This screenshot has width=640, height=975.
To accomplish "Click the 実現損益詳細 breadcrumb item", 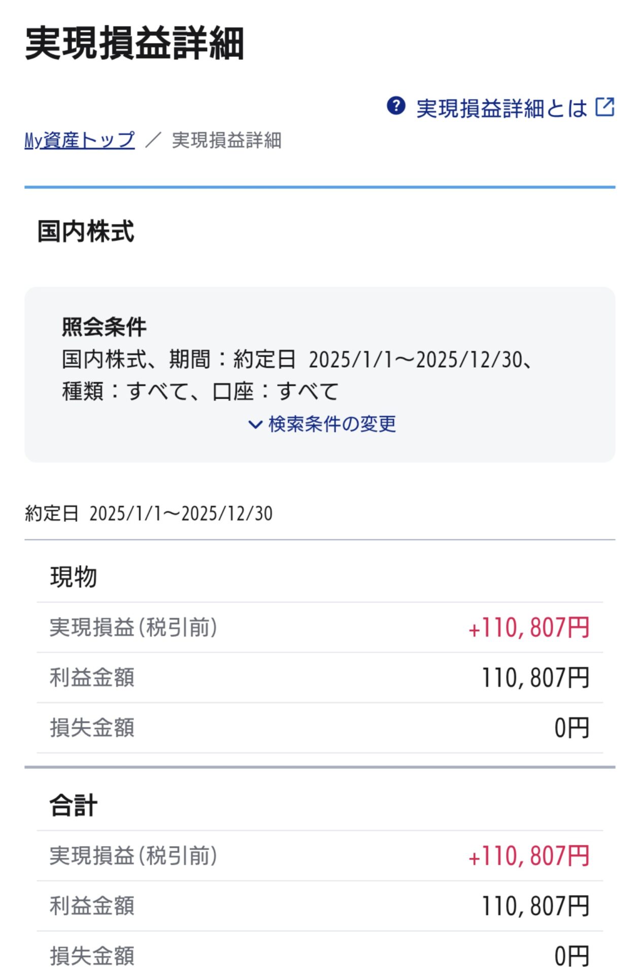I will coord(226,141).
